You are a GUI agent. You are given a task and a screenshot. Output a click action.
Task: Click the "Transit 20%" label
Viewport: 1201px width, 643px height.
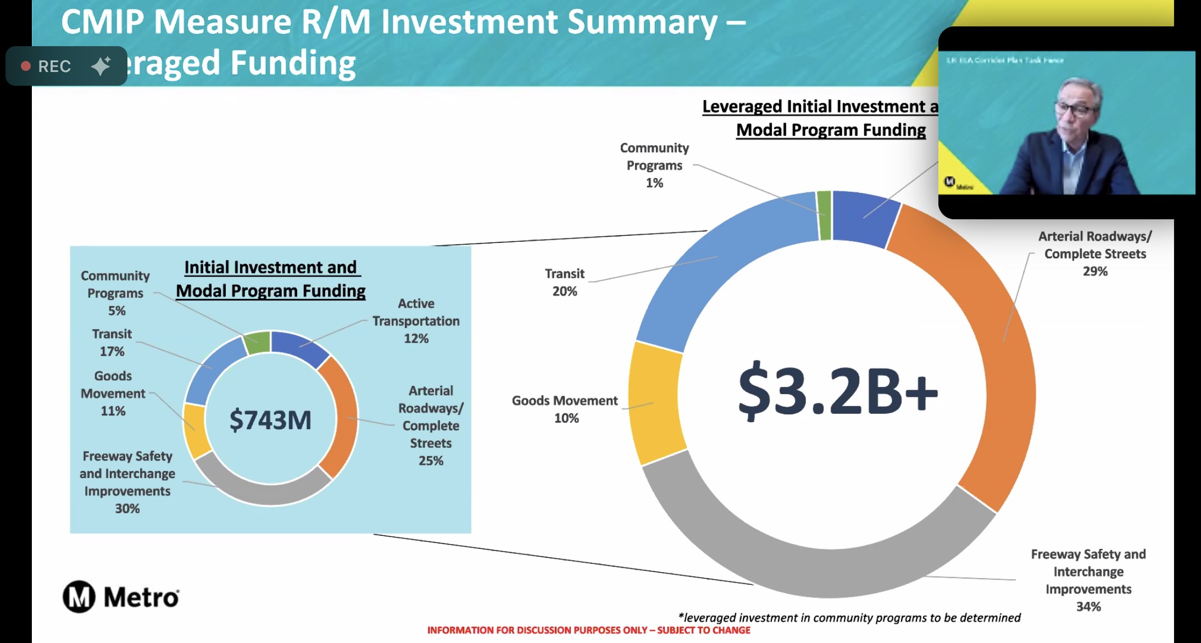(x=565, y=282)
